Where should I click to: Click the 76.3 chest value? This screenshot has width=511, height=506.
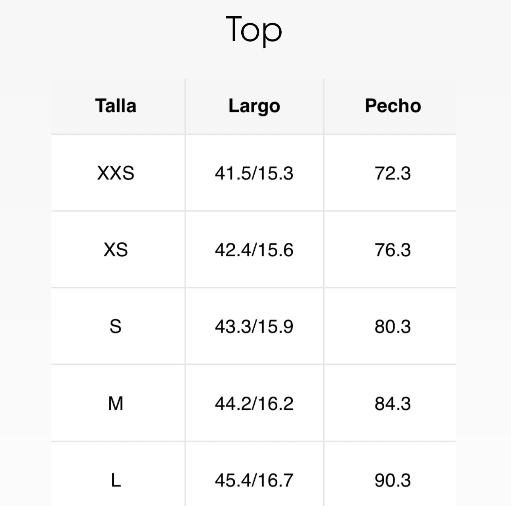click(x=393, y=250)
